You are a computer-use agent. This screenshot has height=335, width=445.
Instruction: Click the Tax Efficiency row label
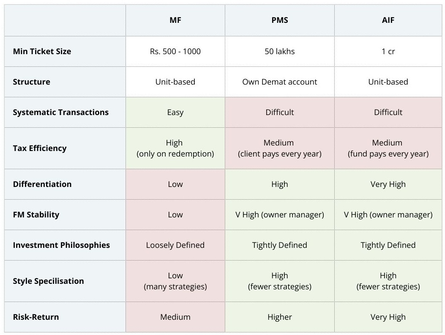tap(39, 148)
